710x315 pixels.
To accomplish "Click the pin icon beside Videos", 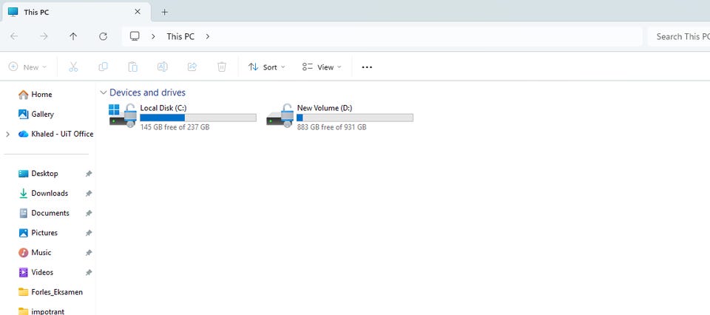I will coord(89,272).
